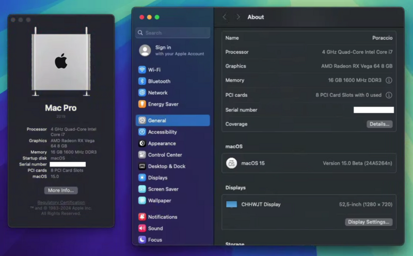The image size is (413, 256).
Task: Click More Info in Mac Pro window
Action: click(x=61, y=190)
